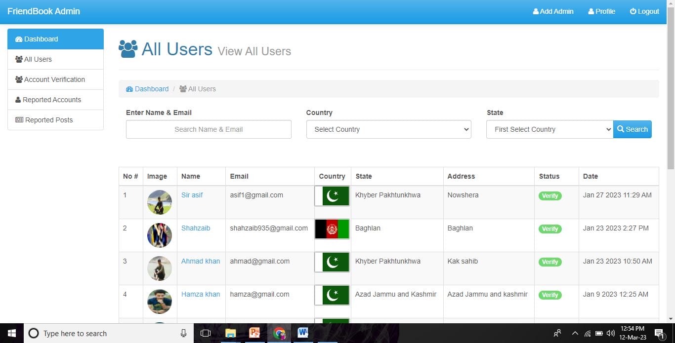The height and width of the screenshot is (343, 675).
Task: Click the Windows Task View icon
Action: [206, 333]
